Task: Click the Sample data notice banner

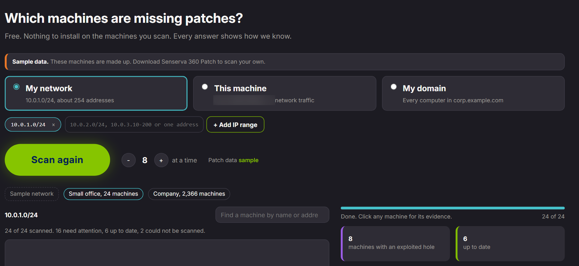Action: click(x=285, y=62)
